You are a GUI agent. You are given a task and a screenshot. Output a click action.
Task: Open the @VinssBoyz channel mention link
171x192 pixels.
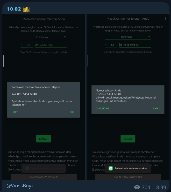[x=20, y=186]
